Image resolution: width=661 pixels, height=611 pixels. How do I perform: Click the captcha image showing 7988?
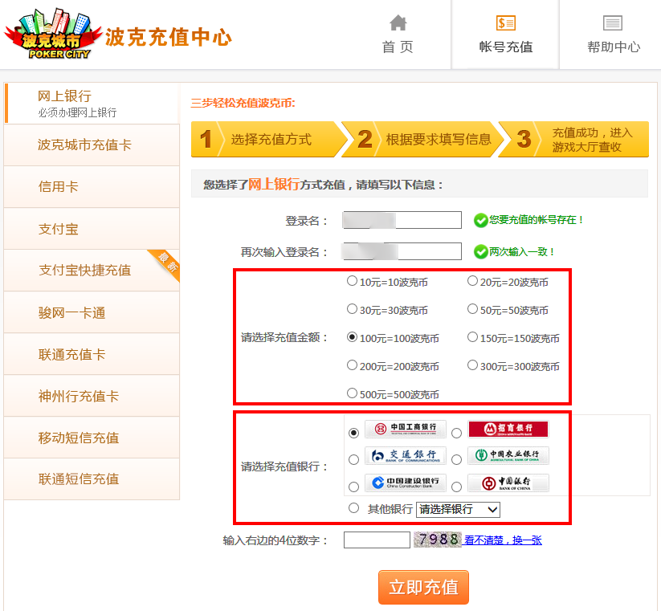(x=438, y=540)
